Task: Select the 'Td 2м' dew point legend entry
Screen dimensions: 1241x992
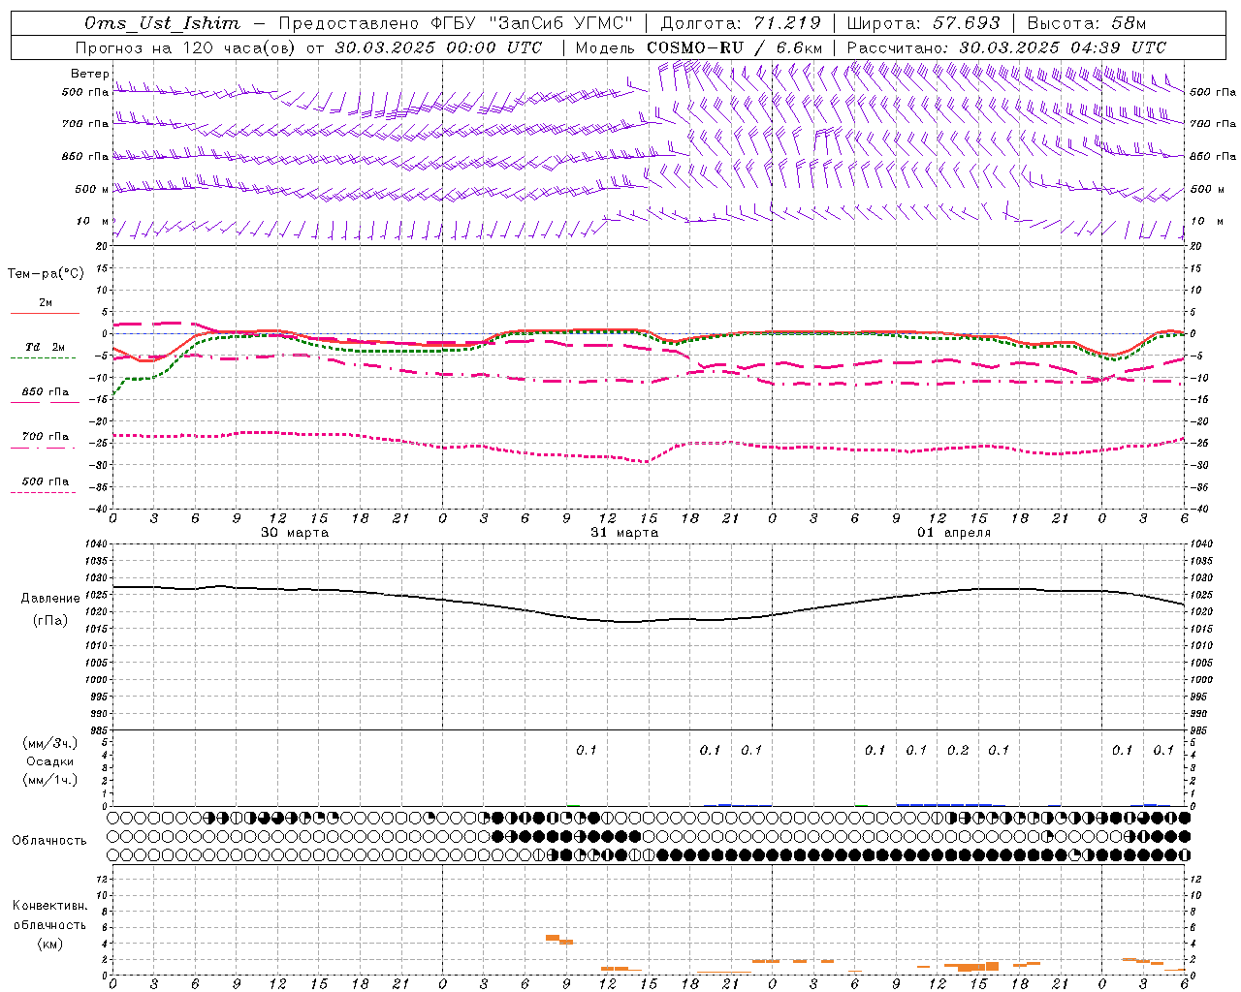Action: click(x=45, y=347)
